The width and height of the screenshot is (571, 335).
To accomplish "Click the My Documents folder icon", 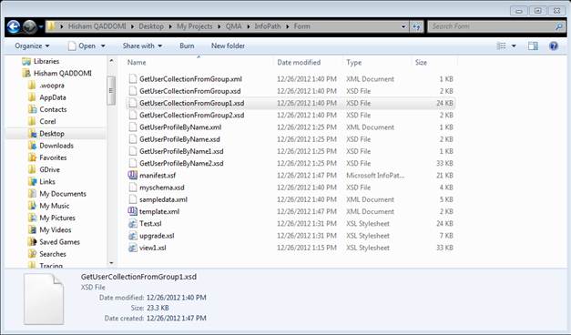I will [33, 193].
